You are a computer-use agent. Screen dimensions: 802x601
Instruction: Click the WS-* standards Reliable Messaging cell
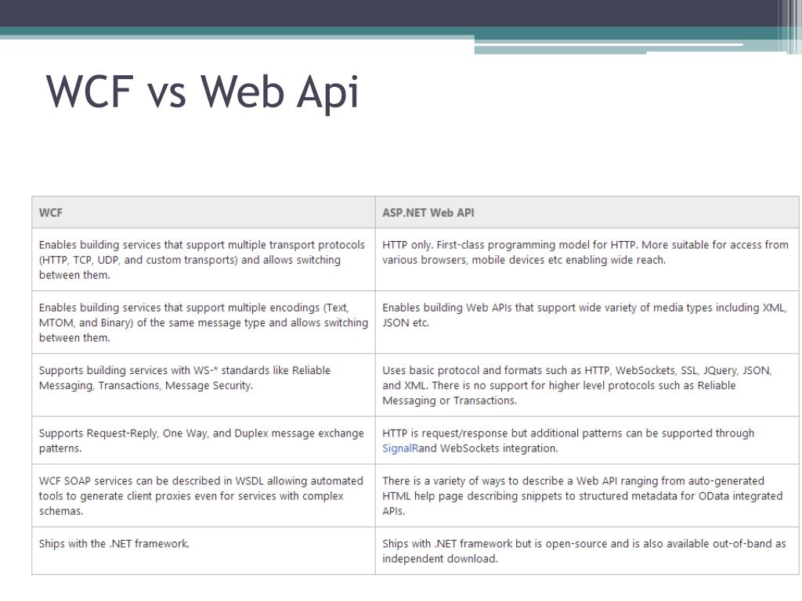204,385
